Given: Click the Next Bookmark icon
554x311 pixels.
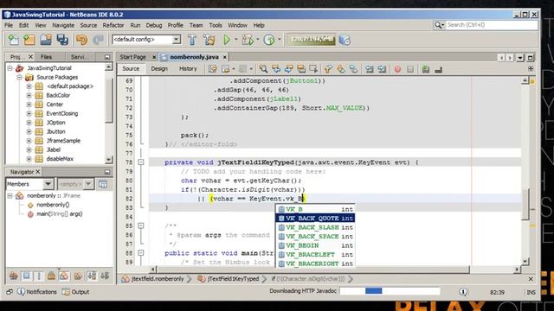Looking at the screenshot, I should click(341, 69).
